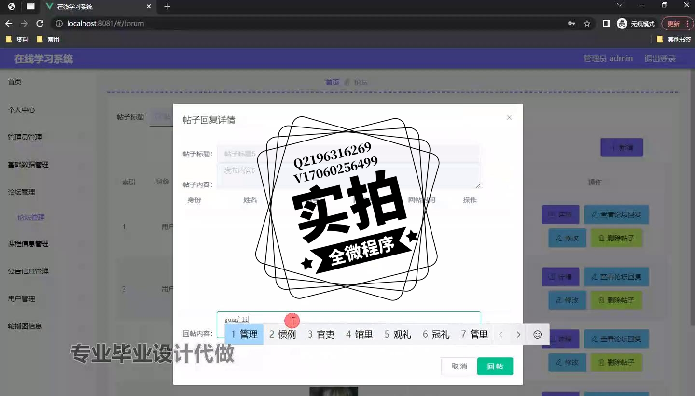The height and width of the screenshot is (396, 695).
Task: Expand 用户管理 in the sidebar
Action: [x=21, y=299]
